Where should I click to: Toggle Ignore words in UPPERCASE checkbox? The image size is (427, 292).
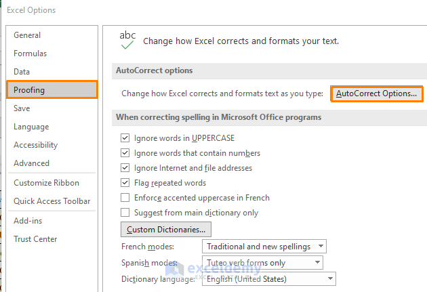tap(125, 138)
